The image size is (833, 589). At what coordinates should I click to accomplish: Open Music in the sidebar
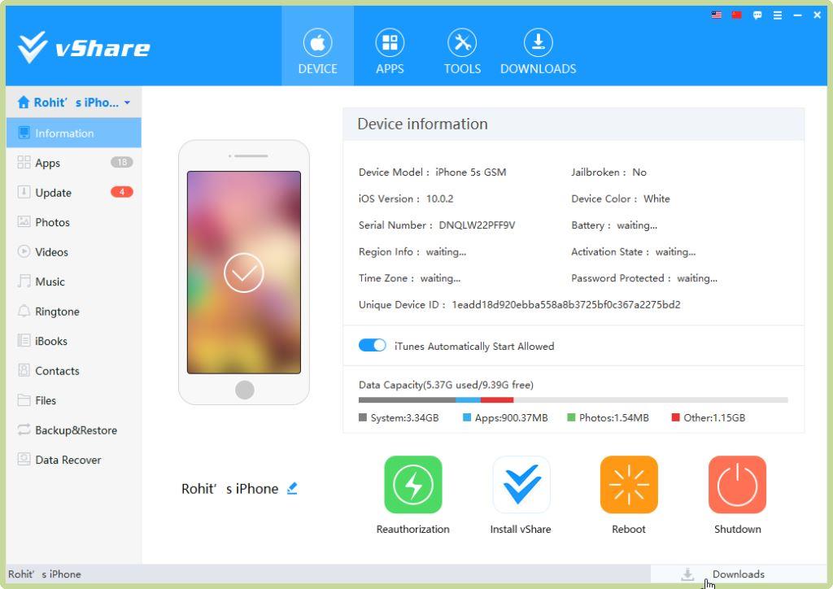click(x=74, y=281)
